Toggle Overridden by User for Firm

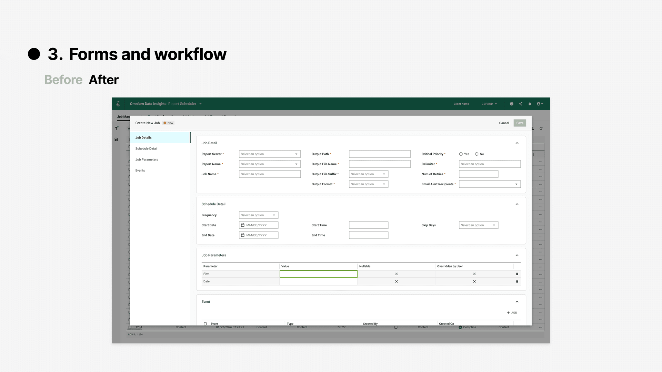pos(474,274)
